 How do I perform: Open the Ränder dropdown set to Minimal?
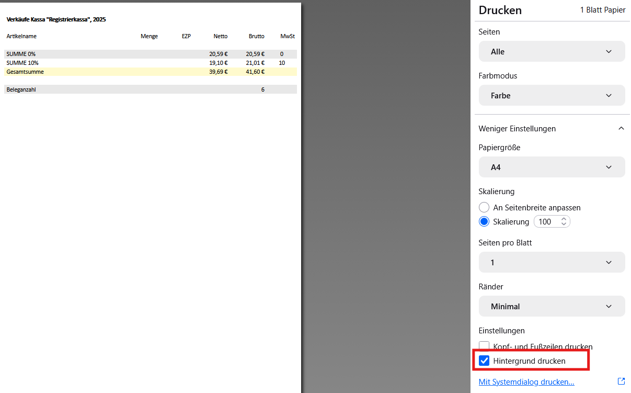pyautogui.click(x=552, y=307)
